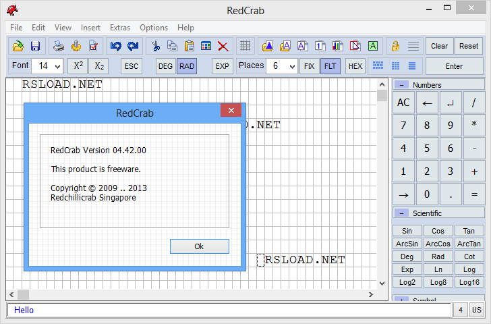Open the File menu
Image resolution: width=491 pixels, height=324 pixels.
(x=16, y=28)
